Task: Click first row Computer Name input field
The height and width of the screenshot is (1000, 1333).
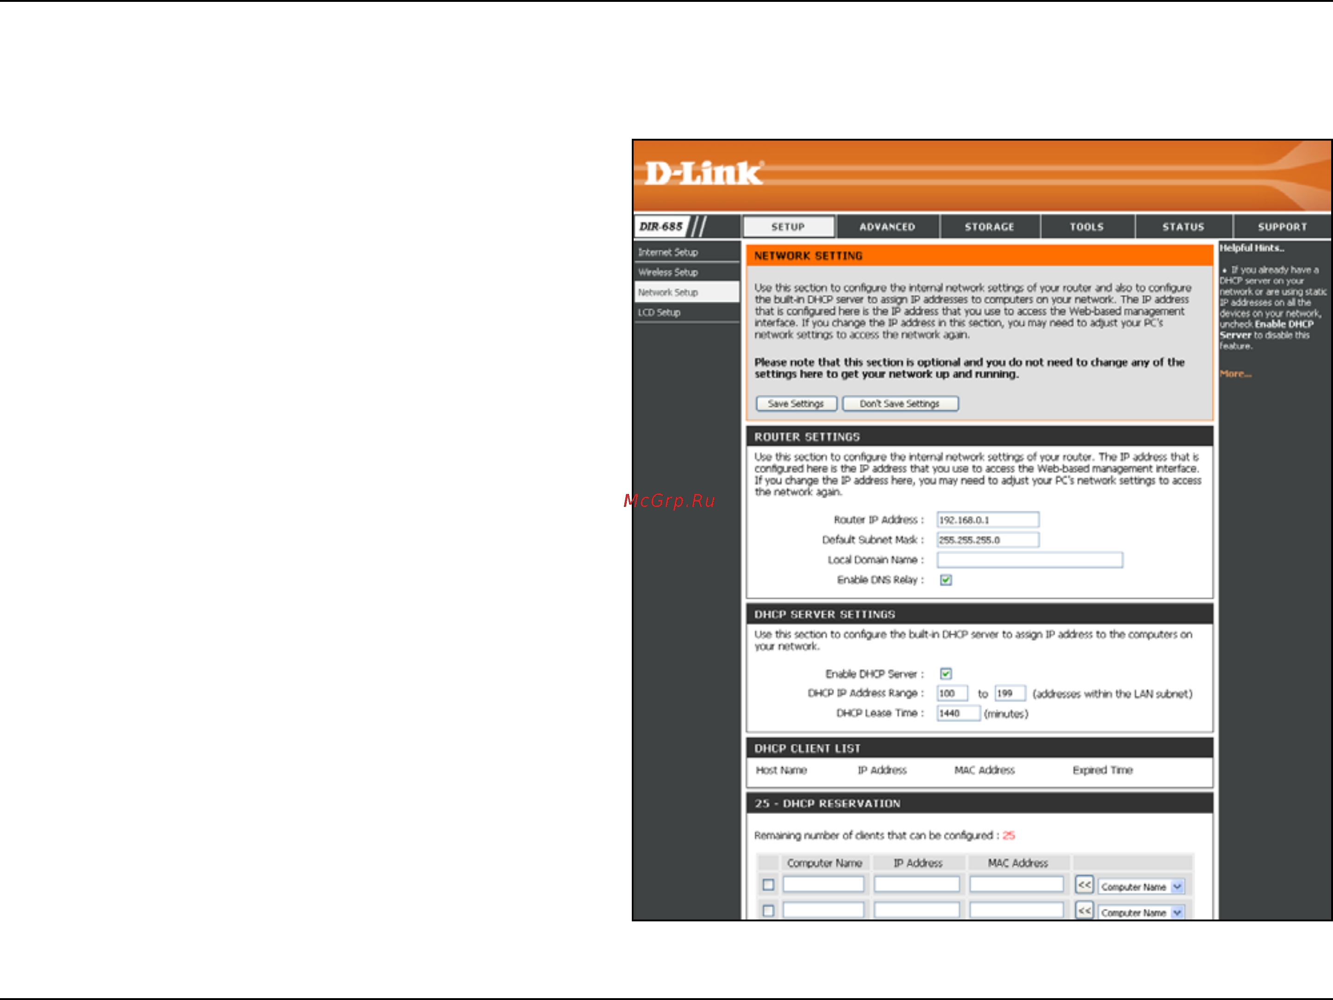Action: [824, 884]
